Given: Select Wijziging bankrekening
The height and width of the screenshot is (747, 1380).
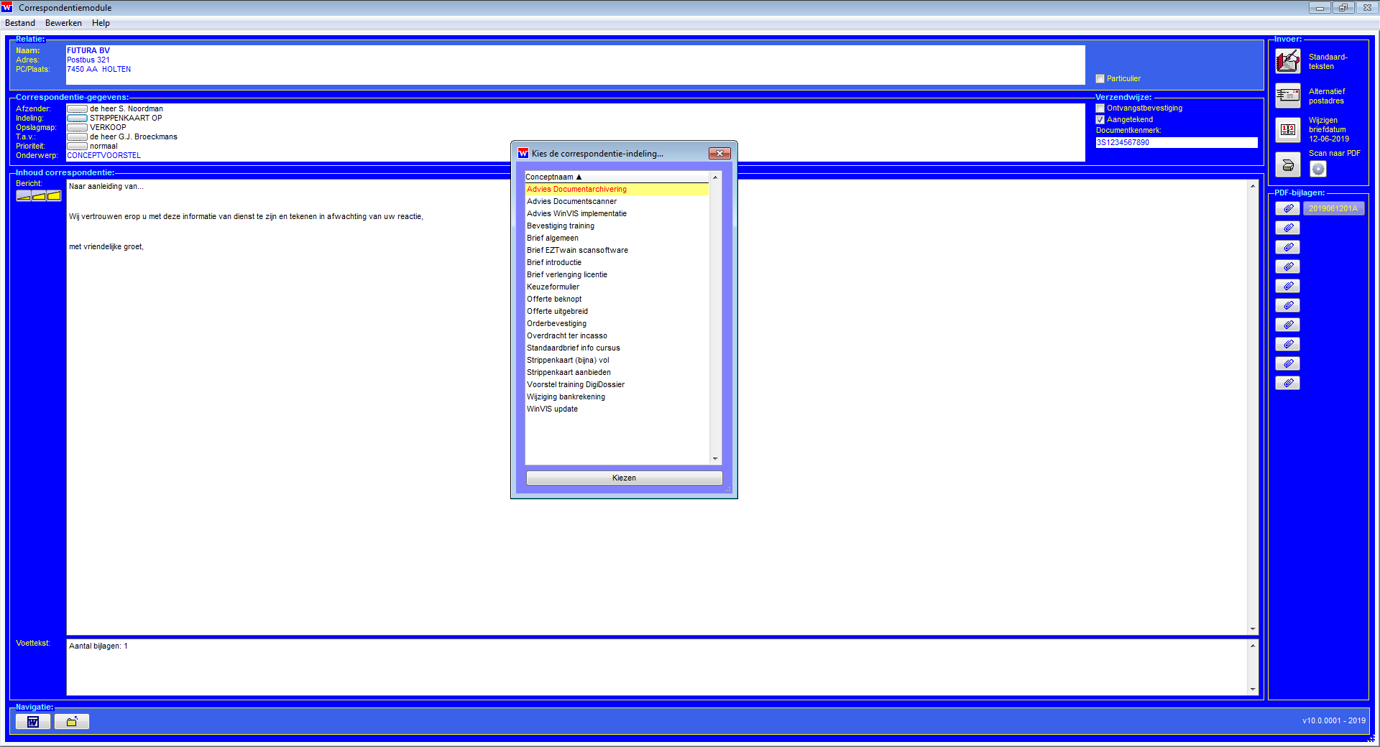Looking at the screenshot, I should pyautogui.click(x=617, y=397).
